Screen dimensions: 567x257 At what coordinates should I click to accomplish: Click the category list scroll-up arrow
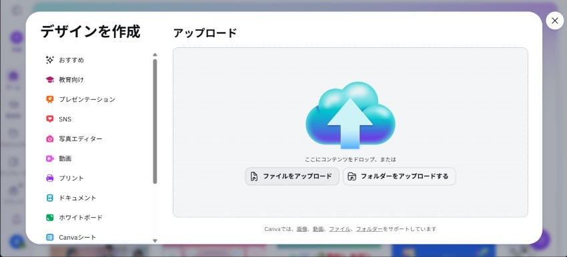(155, 55)
